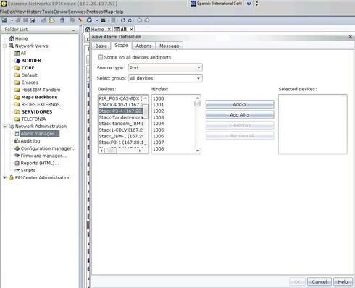Image resolution: width=355 pixels, height=288 pixels.
Task: Select ifIndex 1004 in the list
Action: pyautogui.click(x=173, y=124)
